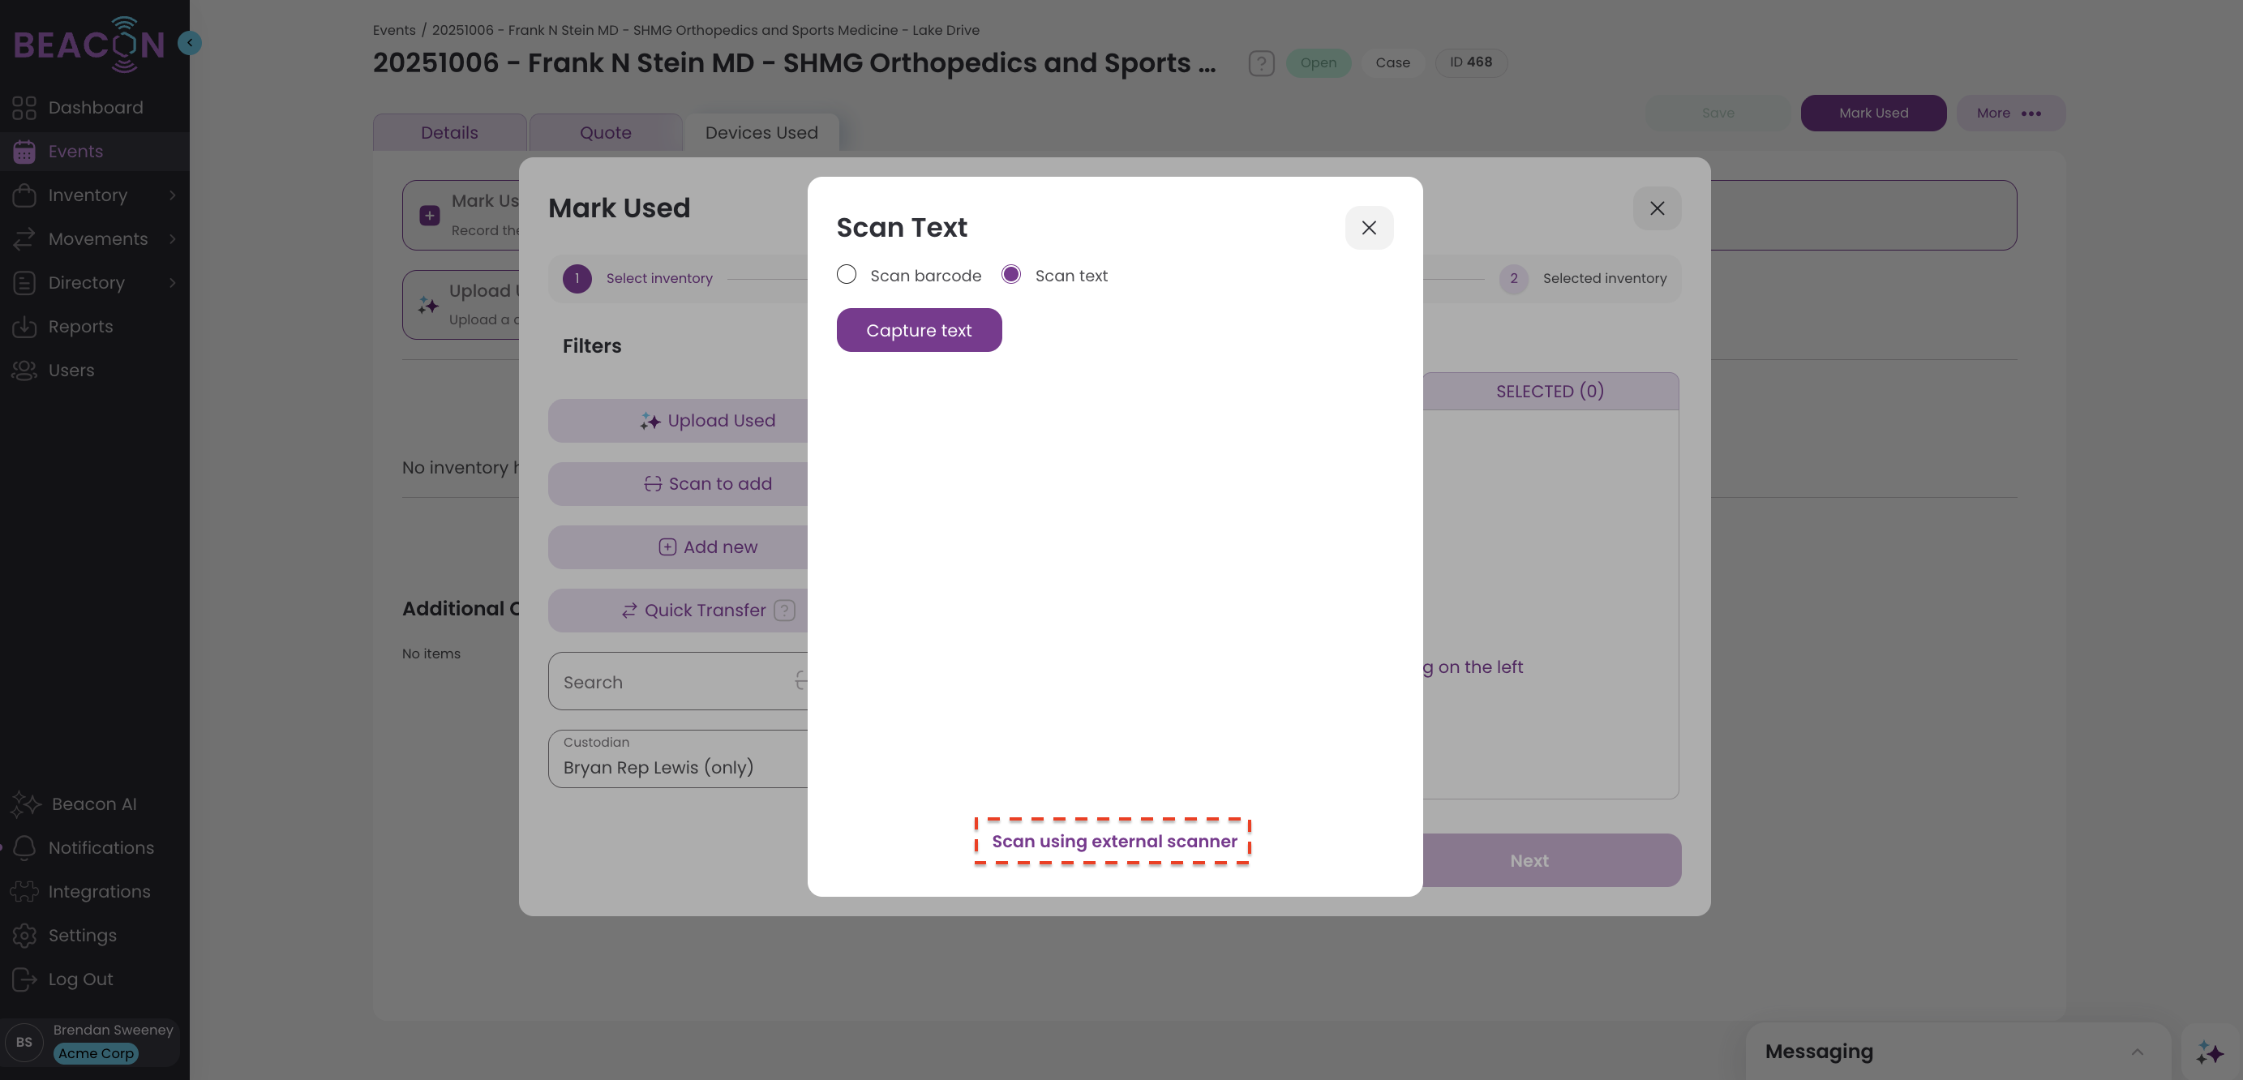The image size is (2243, 1080).
Task: Open Reports via its sidebar icon
Action: coord(24,326)
